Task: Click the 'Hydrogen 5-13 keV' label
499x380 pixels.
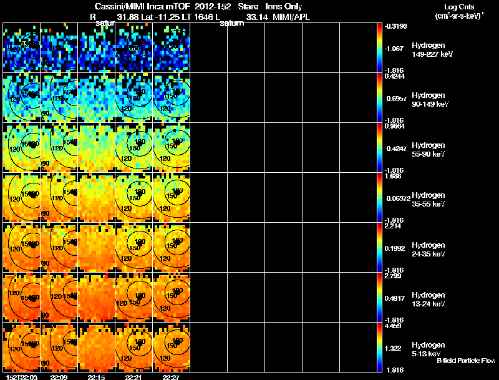Action: 429,349
